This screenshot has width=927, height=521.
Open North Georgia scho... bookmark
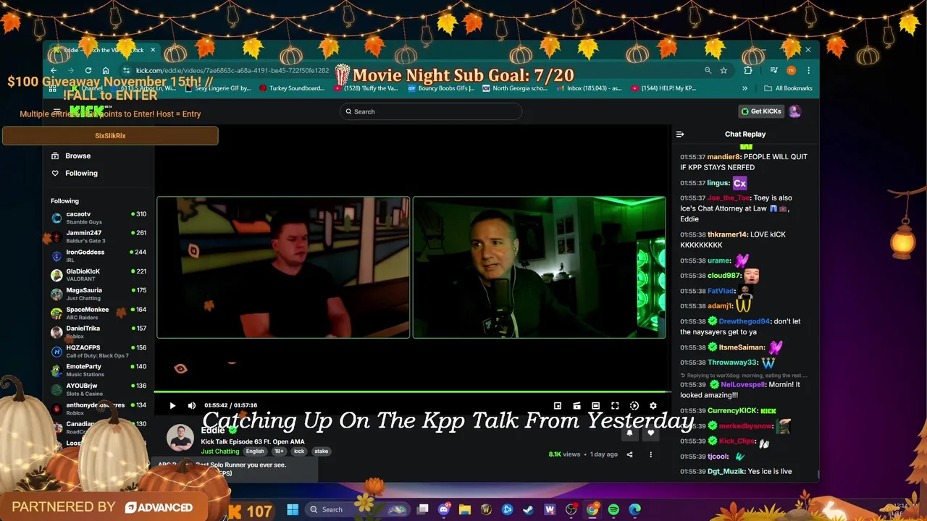(514, 88)
